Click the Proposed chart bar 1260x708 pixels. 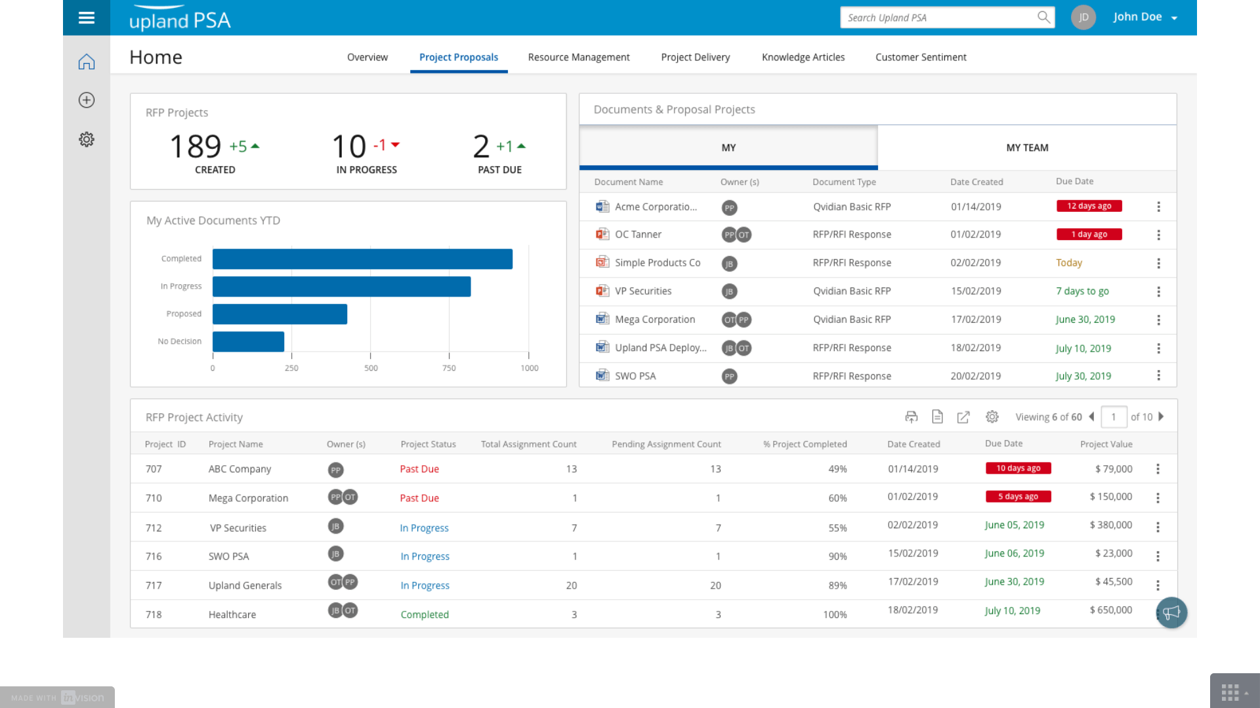click(x=280, y=314)
